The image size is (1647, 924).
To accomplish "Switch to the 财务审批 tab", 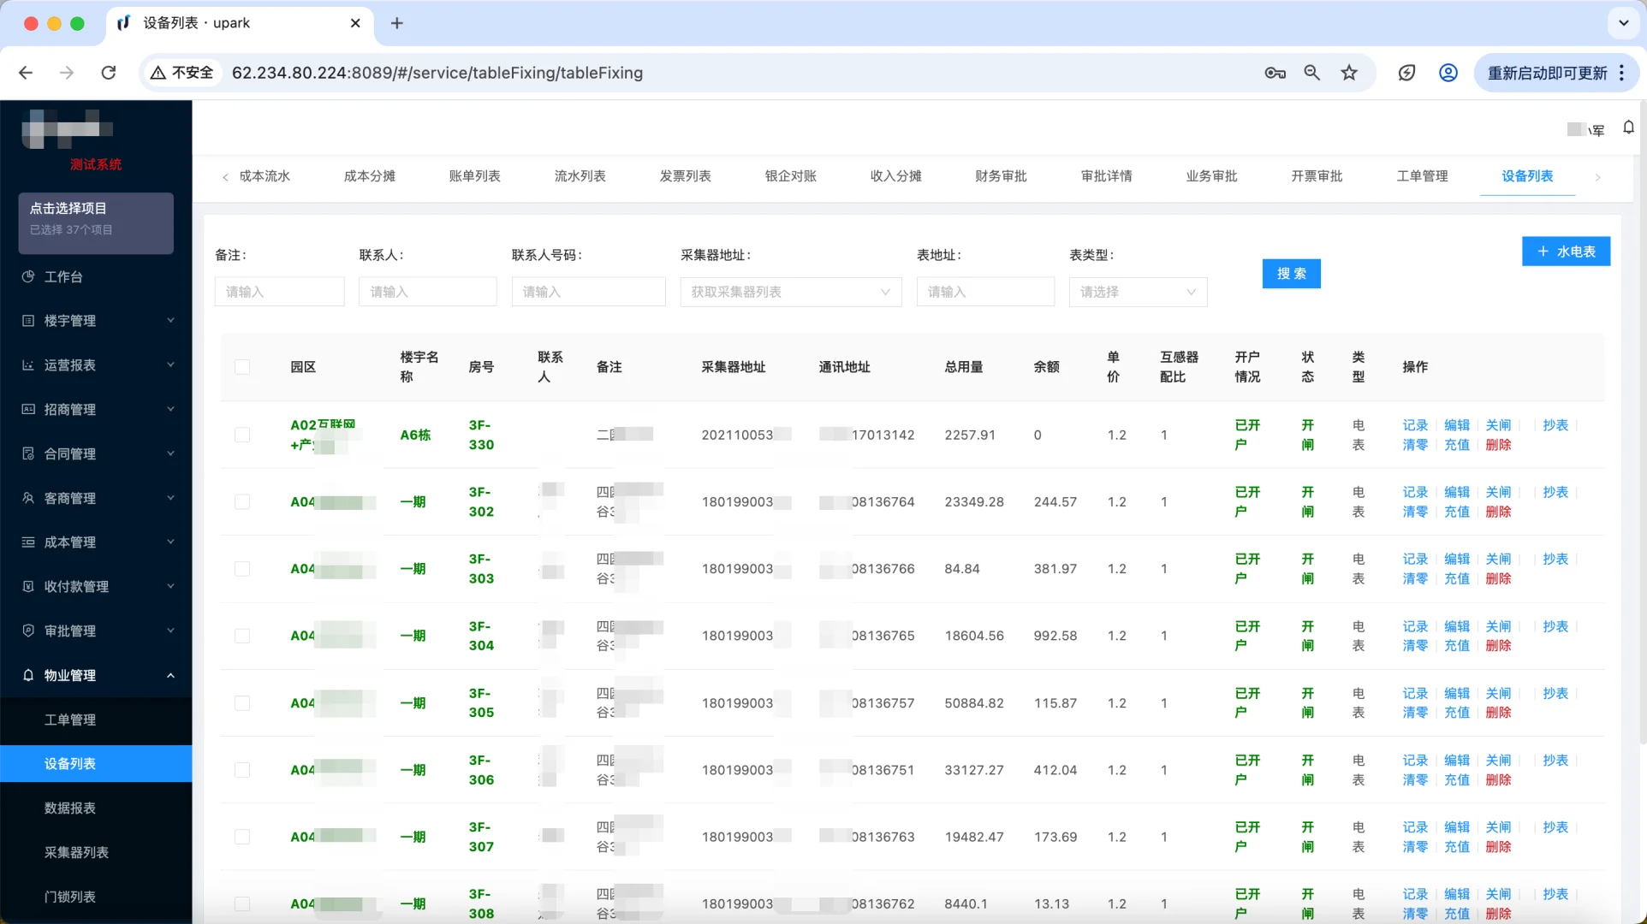I will (1000, 176).
